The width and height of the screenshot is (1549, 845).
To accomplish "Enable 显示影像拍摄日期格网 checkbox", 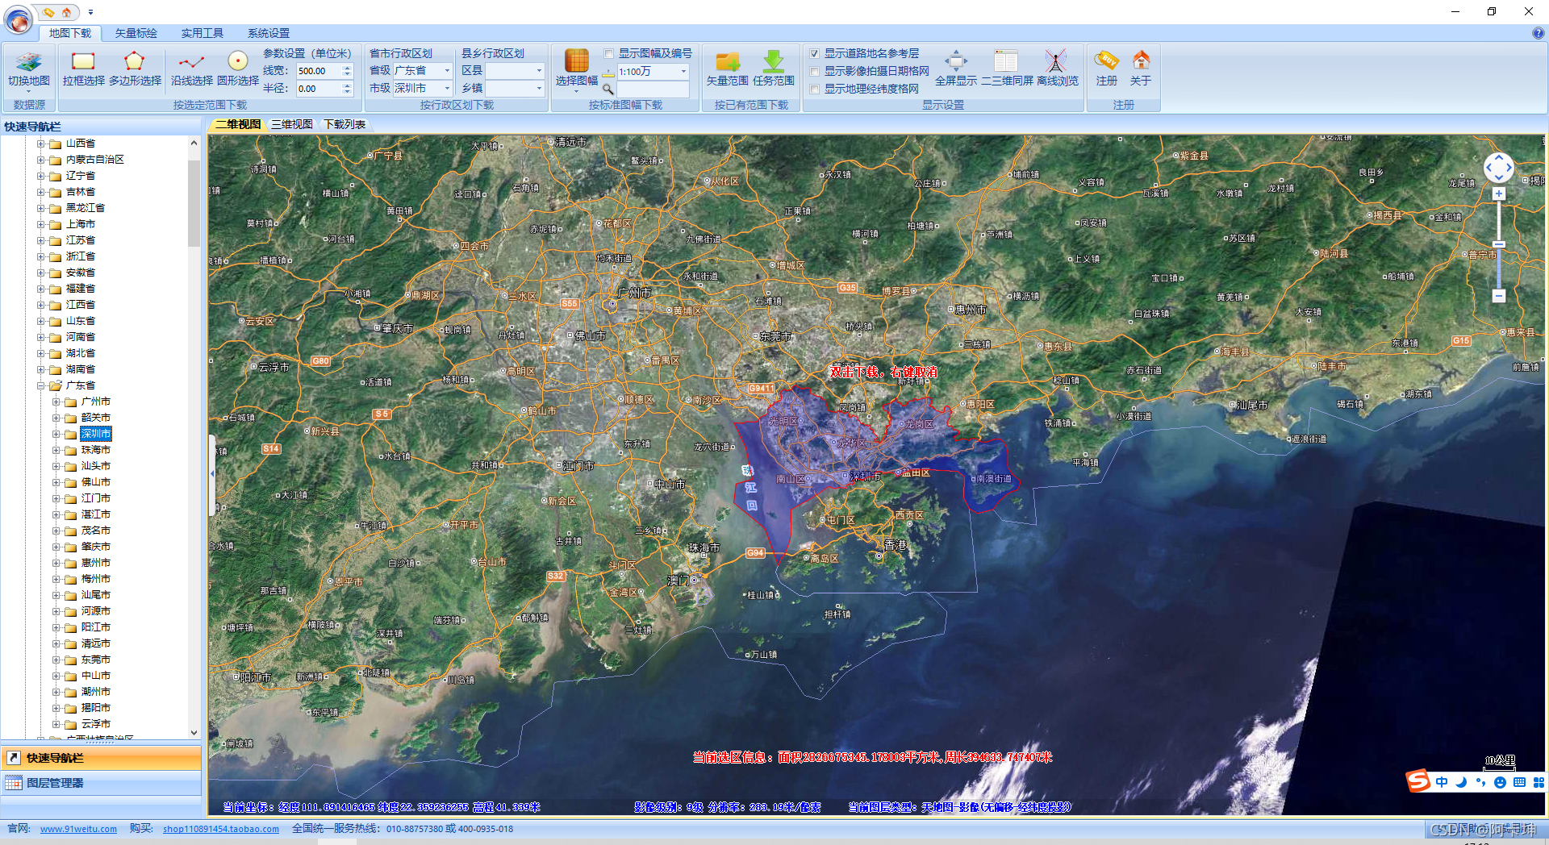I will [x=814, y=72].
